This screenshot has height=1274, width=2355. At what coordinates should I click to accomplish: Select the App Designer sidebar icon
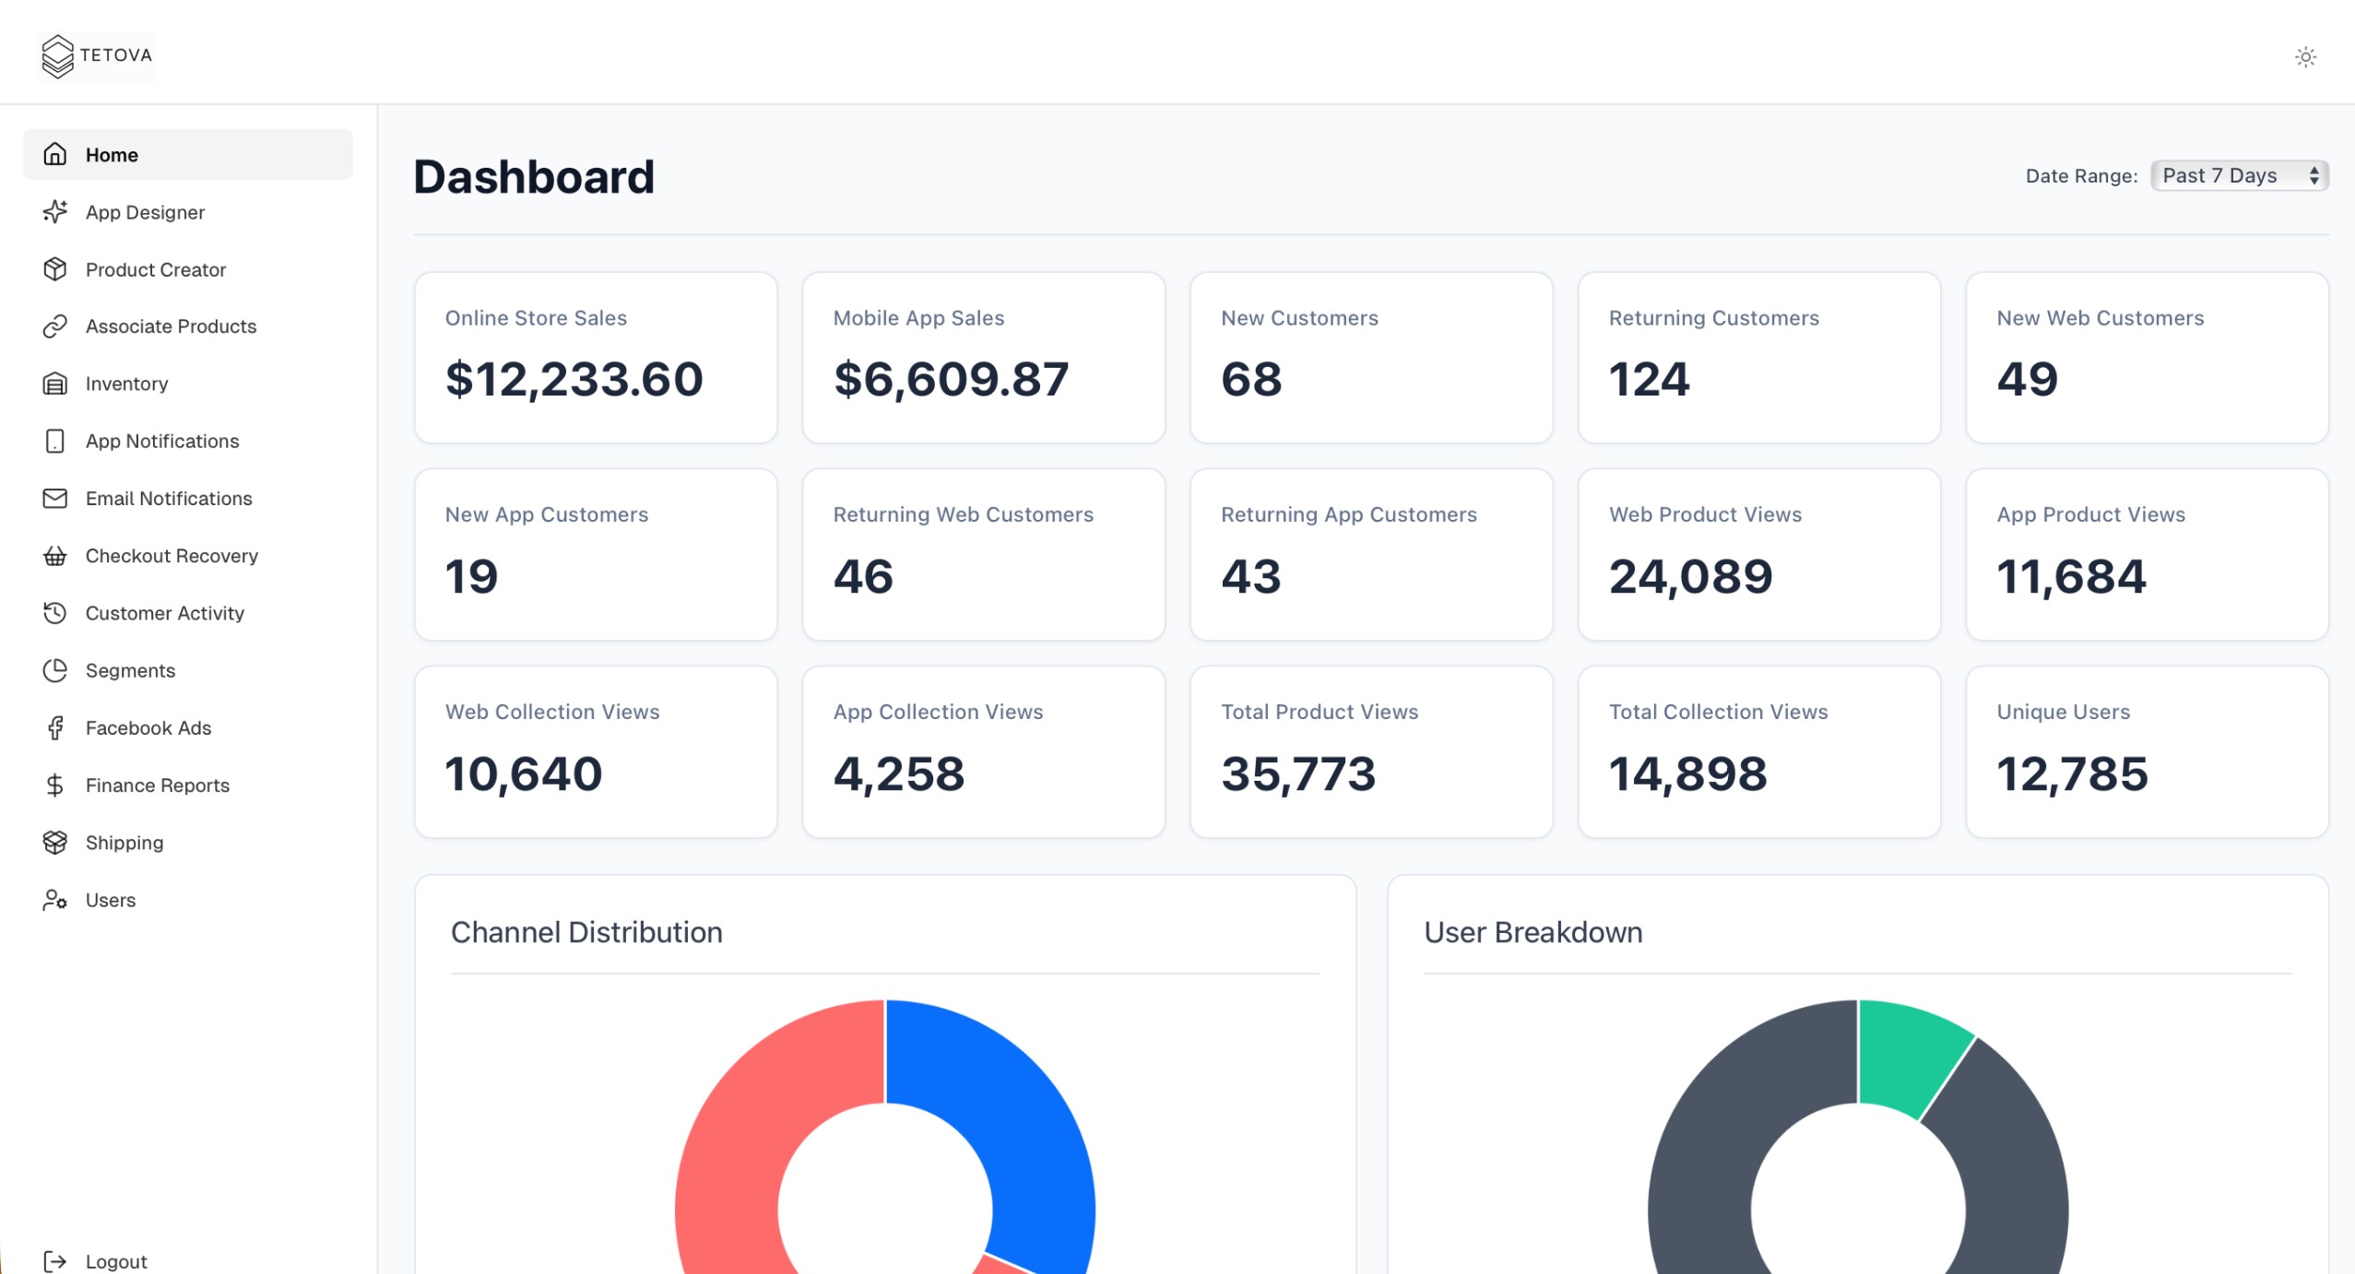(x=54, y=212)
